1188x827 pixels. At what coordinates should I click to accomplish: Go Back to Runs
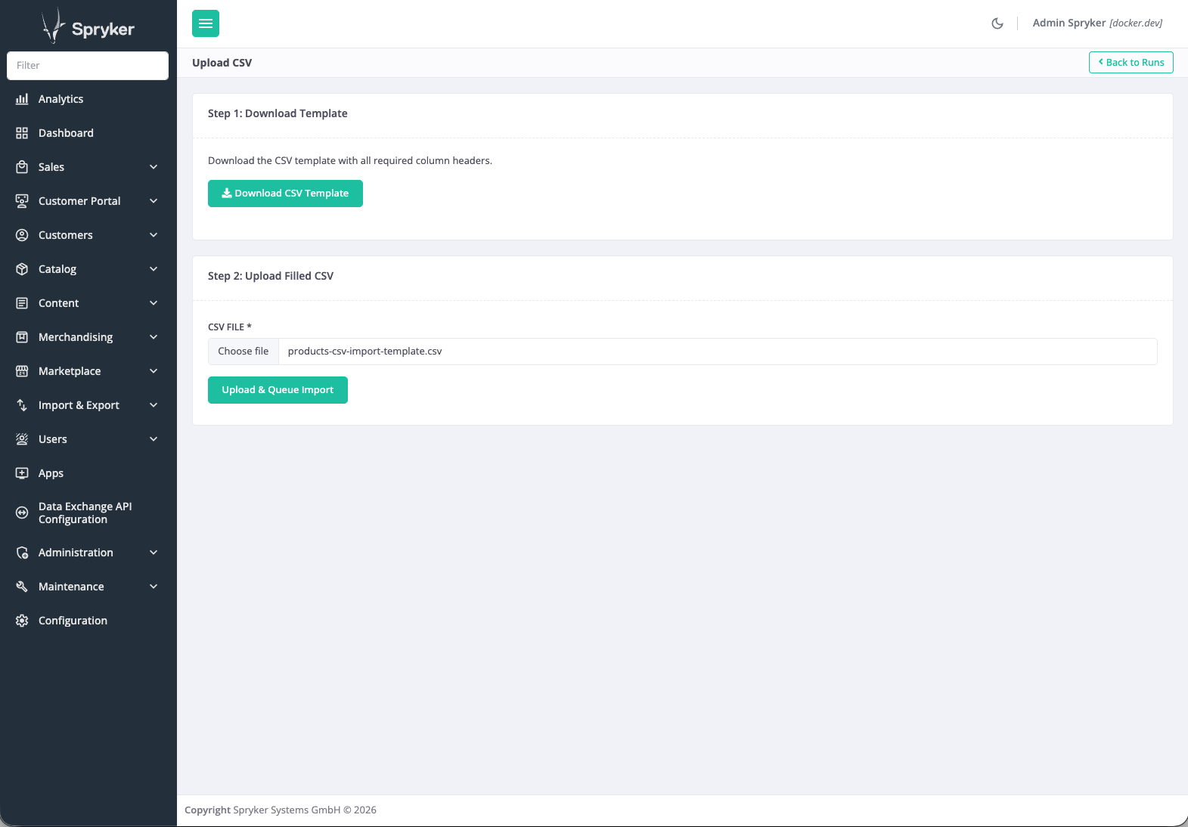point(1131,63)
